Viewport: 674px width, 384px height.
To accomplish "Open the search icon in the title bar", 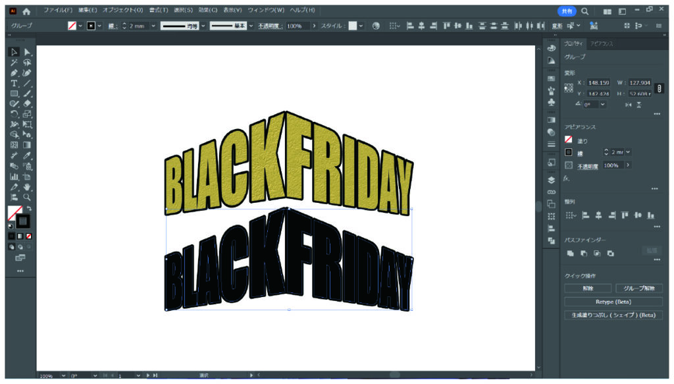I will click(x=584, y=11).
